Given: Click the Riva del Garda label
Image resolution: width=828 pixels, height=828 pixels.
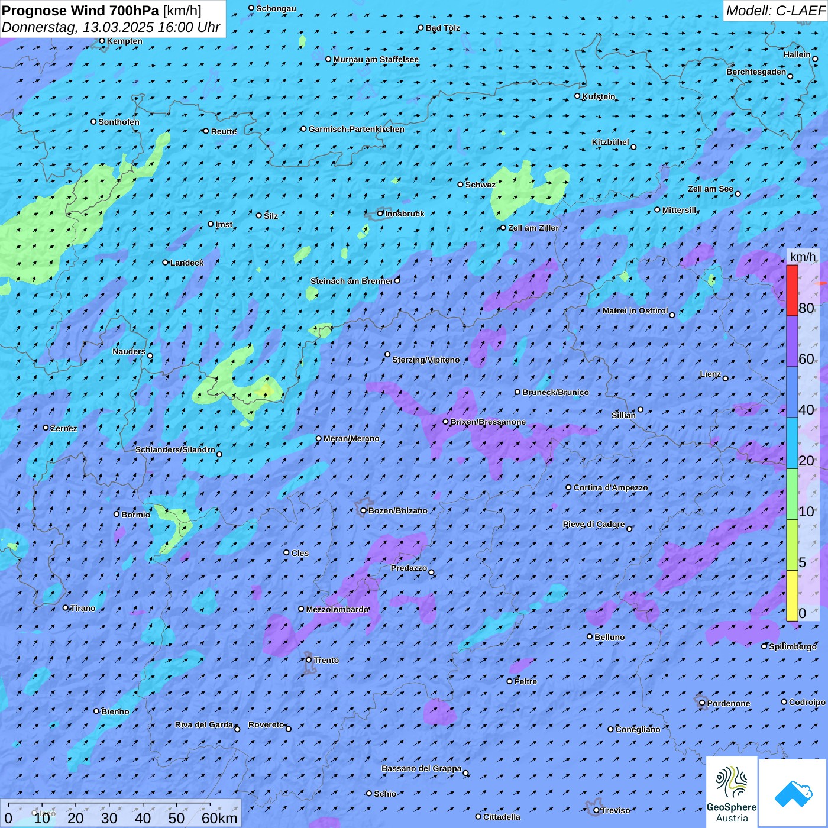Looking at the screenshot, I should point(204,724).
